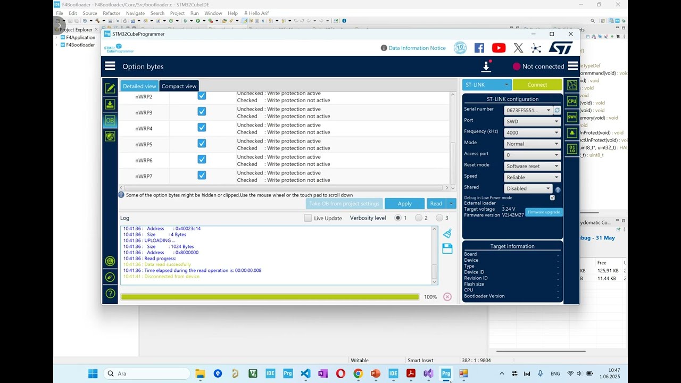Open the Project menu in STM32CubeIDE
The width and height of the screenshot is (681, 383).
click(x=177, y=13)
